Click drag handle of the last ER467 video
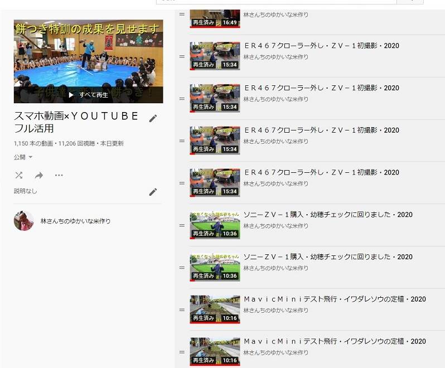The image size is (445, 368). tap(182, 183)
